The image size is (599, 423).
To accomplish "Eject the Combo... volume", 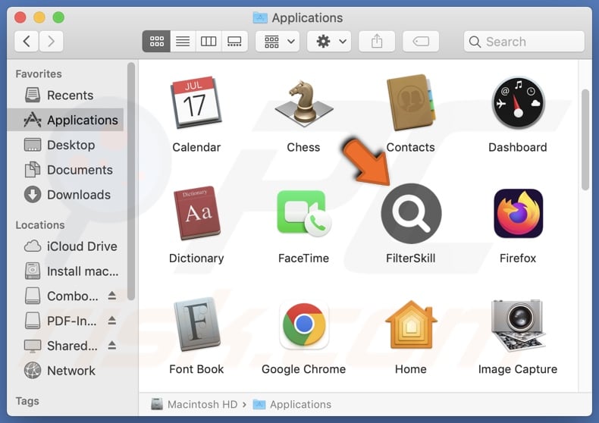I will pyautogui.click(x=111, y=295).
